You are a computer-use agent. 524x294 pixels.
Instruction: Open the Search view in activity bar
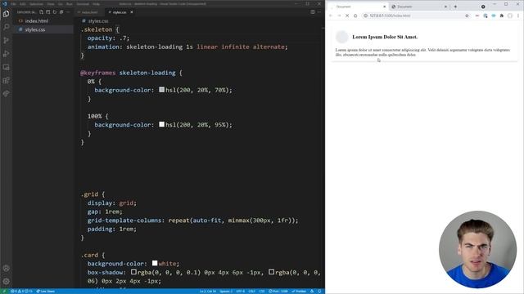tap(6, 27)
